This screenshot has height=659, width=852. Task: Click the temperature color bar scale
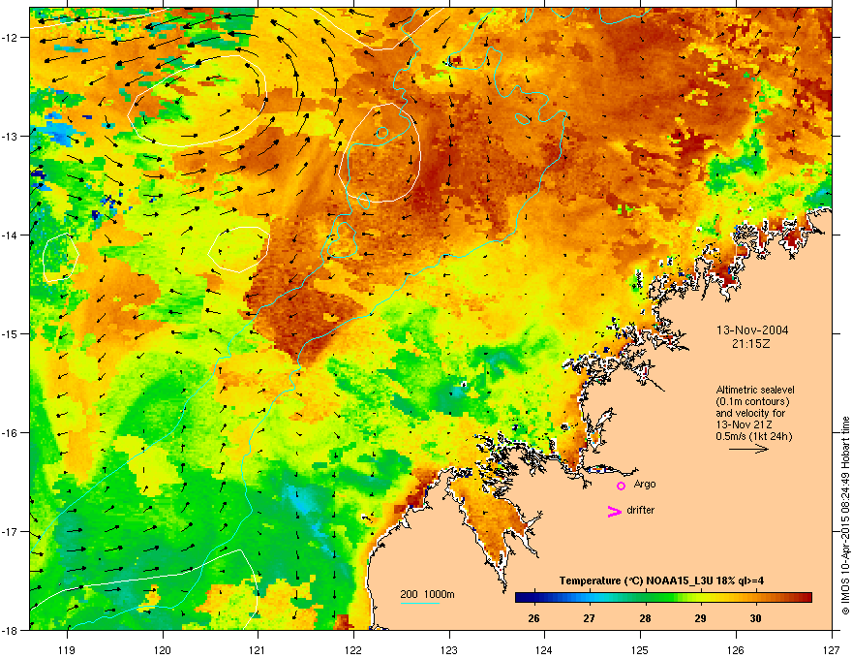[663, 598]
